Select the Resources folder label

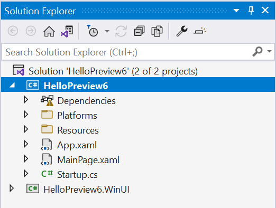coord(78,130)
